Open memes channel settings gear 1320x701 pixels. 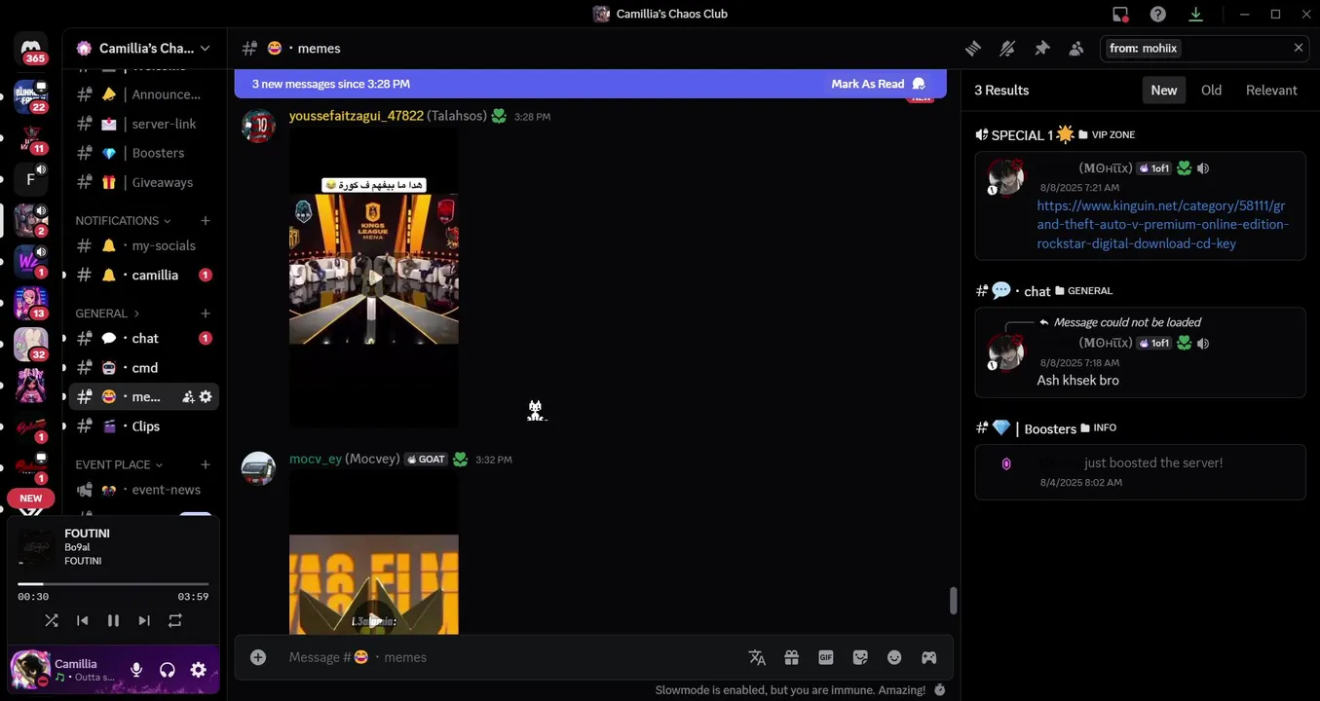[206, 396]
